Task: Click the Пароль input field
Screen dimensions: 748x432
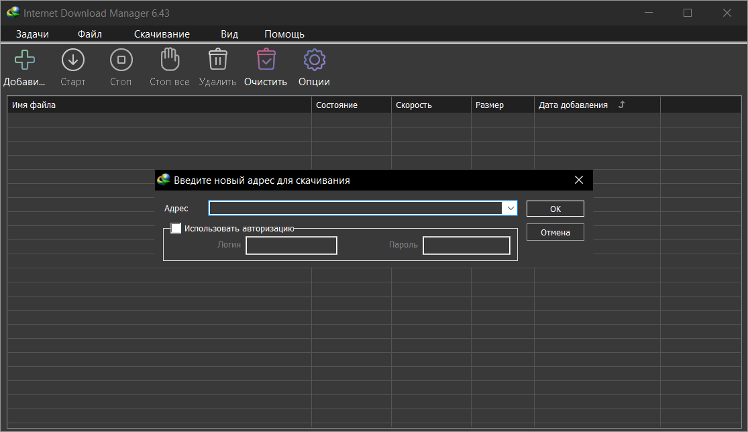Action: [466, 246]
